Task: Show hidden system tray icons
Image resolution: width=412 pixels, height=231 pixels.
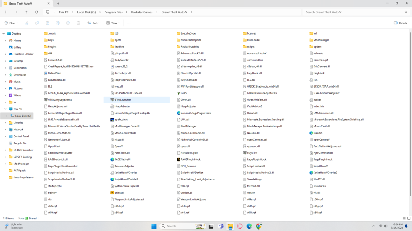Action: click(x=374, y=226)
